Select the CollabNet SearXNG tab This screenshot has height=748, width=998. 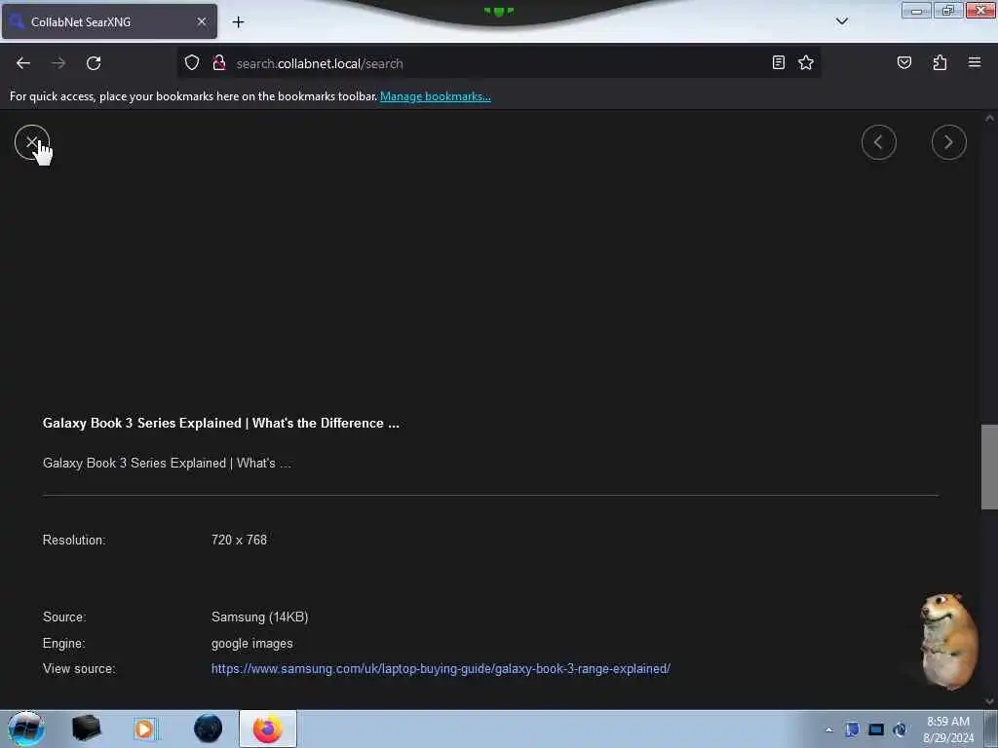pos(109,21)
